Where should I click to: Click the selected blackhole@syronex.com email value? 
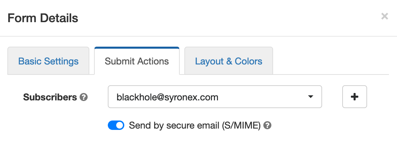pyautogui.click(x=167, y=97)
